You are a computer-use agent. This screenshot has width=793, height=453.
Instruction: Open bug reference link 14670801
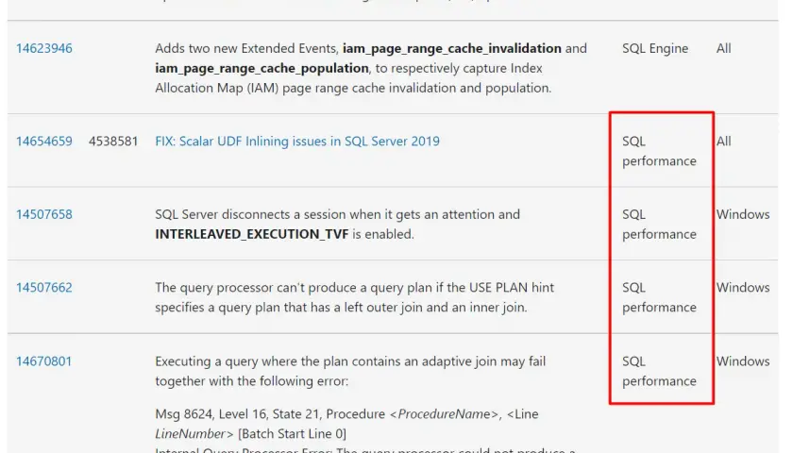coord(44,361)
